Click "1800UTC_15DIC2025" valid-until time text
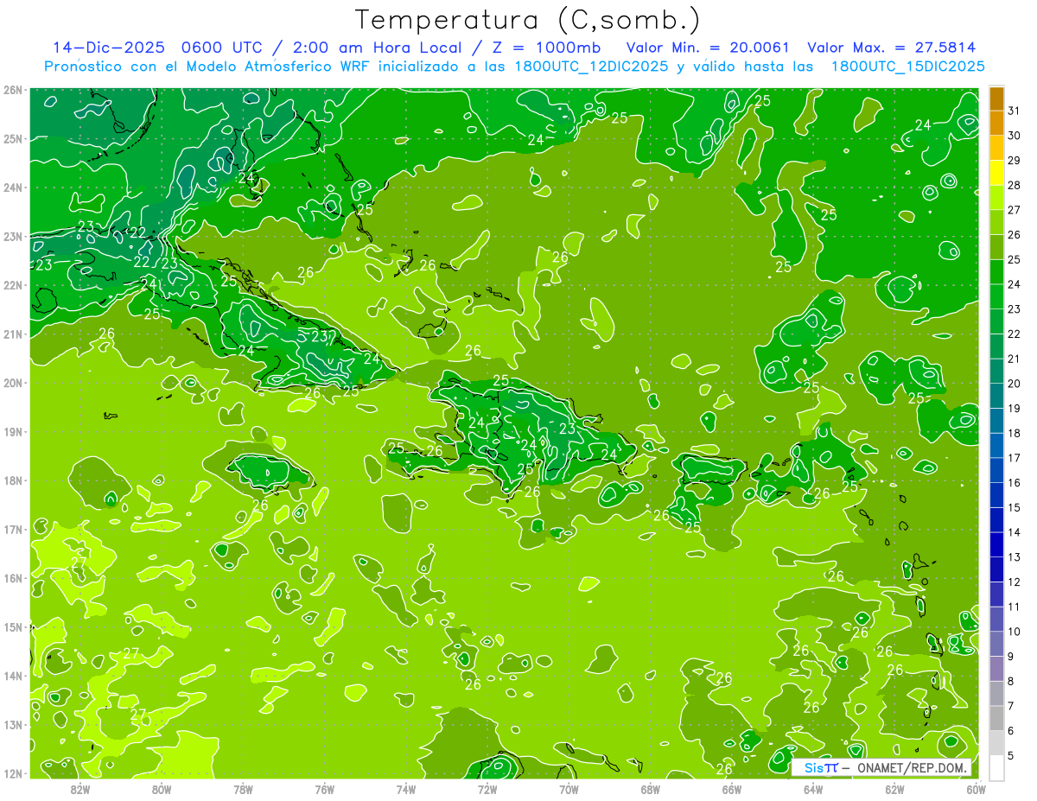 [907, 67]
